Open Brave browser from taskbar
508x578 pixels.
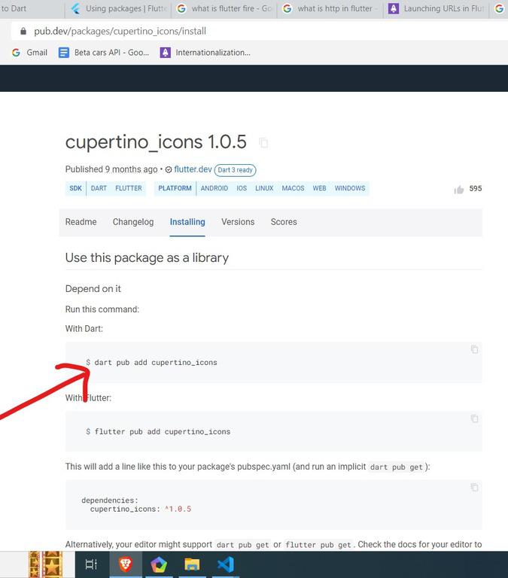pyautogui.click(x=126, y=564)
